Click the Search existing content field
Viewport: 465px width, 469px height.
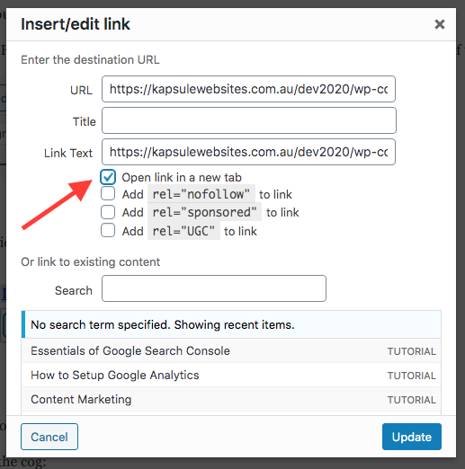214,288
